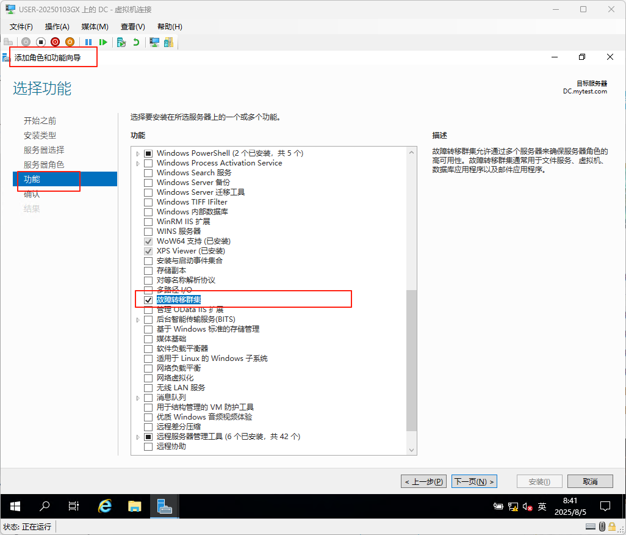626x535 pixels.
Task: Click the green Revert arrow icon
Action: (x=136, y=42)
